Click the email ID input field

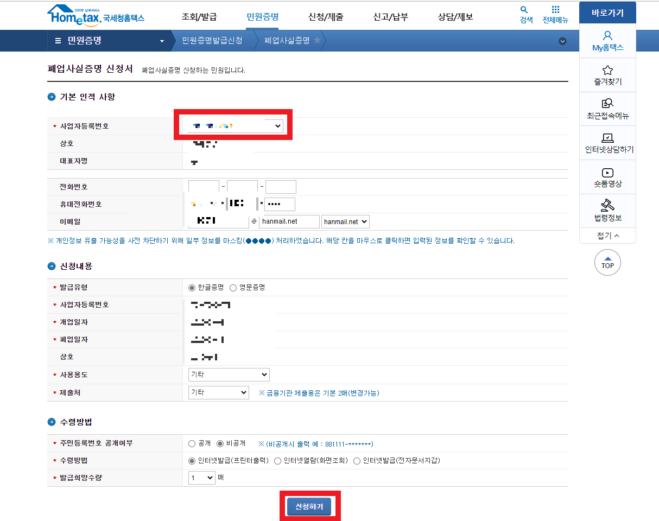coord(218,221)
